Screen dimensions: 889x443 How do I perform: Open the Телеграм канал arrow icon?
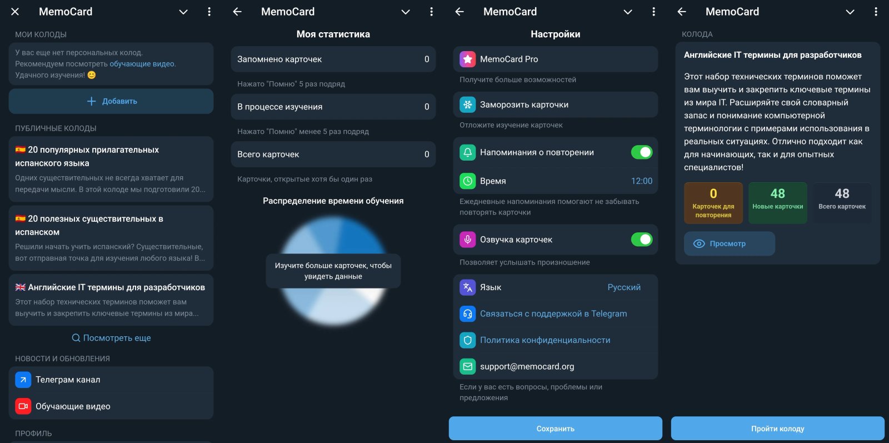click(x=22, y=379)
